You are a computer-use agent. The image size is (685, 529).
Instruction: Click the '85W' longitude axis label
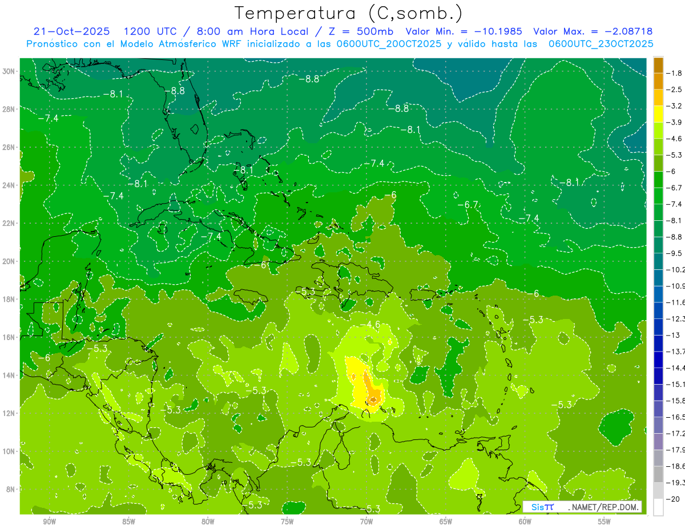129,521
